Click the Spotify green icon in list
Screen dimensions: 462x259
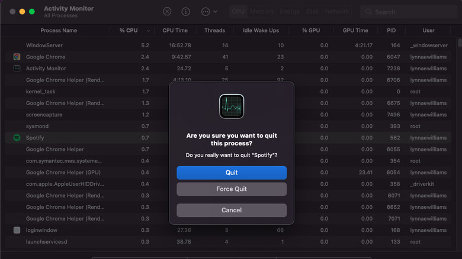pos(17,137)
